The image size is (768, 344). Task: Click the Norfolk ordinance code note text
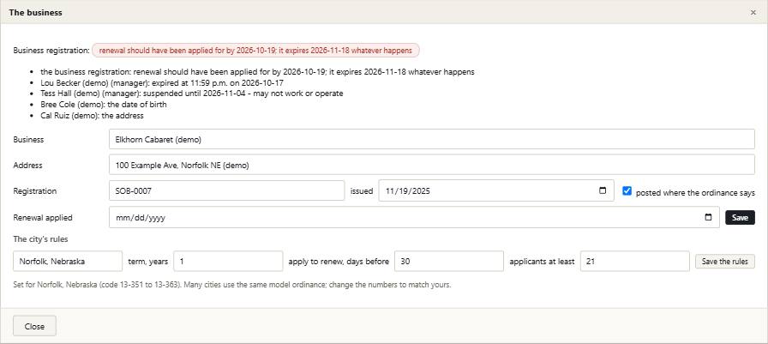coord(232,285)
